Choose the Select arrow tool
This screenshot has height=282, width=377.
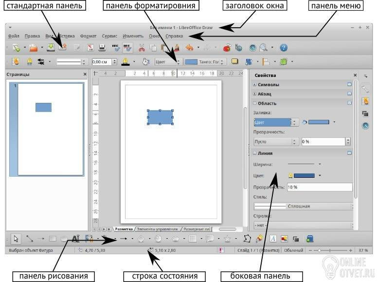click(16, 239)
